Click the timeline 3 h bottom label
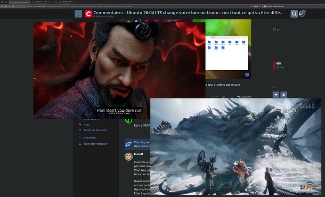The image size is (325, 197). point(274,87)
